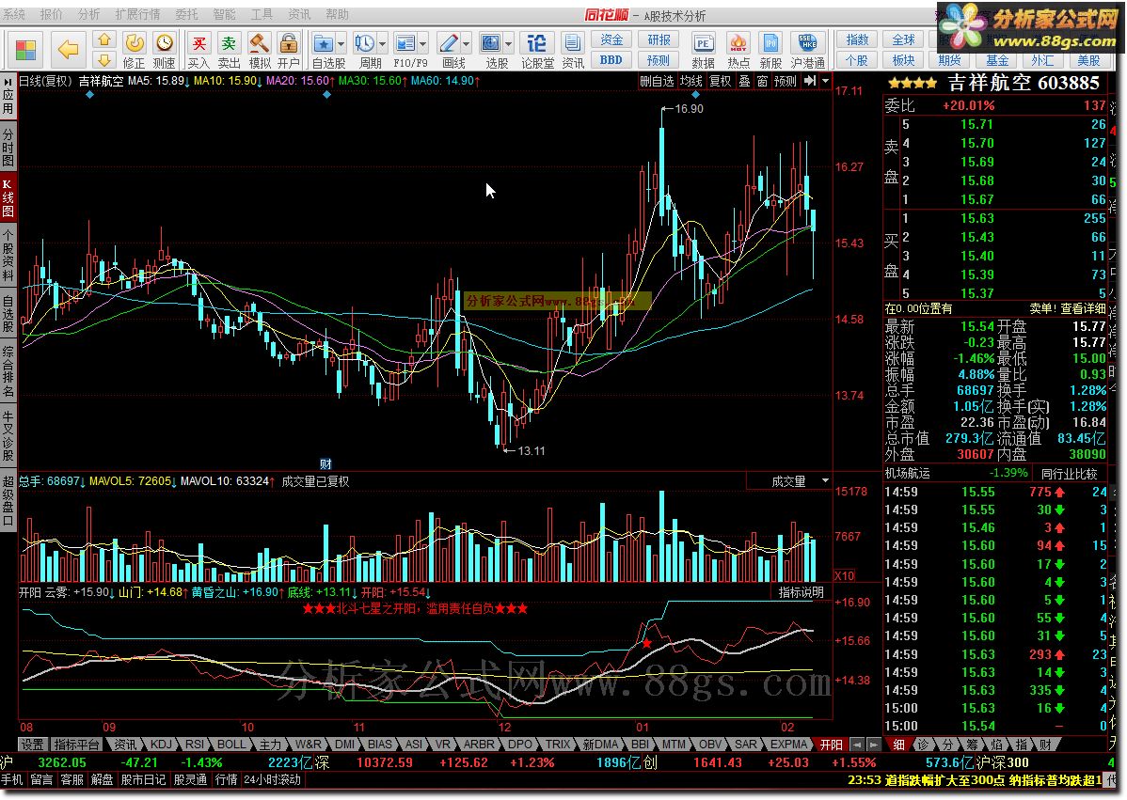The width and height of the screenshot is (1127, 800).
Task: Expand the 周期 dropdown arrow
Action: (x=383, y=44)
